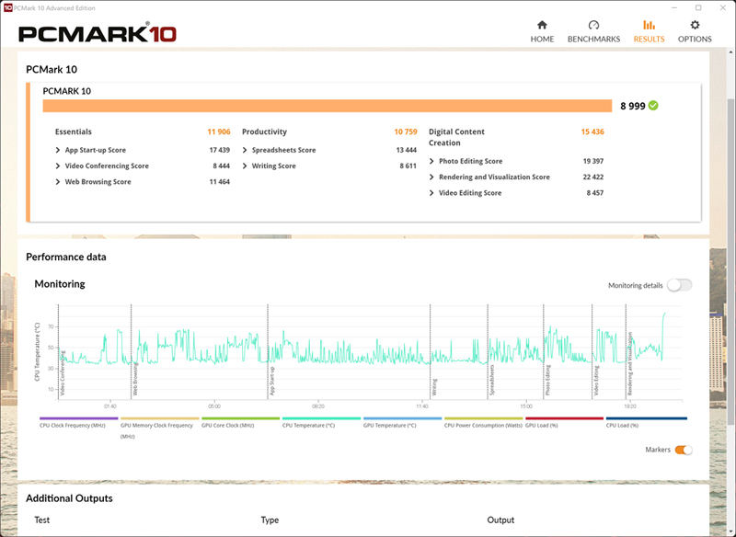Click the Video Editing marker on chart
The width and height of the screenshot is (736, 537).
(x=596, y=381)
